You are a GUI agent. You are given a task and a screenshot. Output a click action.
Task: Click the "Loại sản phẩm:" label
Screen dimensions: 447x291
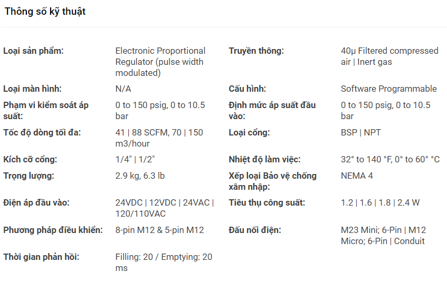click(33, 51)
